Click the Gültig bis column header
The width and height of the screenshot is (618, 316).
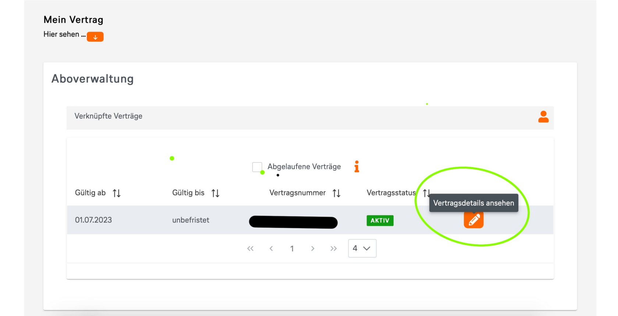[188, 193]
